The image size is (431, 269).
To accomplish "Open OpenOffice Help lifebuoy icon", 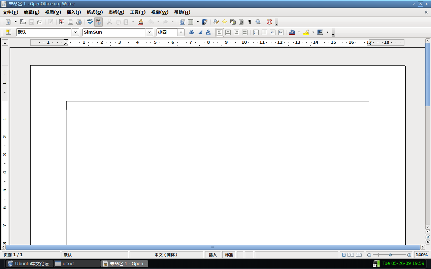I will pos(269,22).
